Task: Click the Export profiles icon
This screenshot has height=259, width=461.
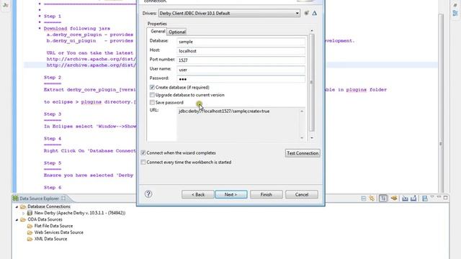Action: pos(413,199)
